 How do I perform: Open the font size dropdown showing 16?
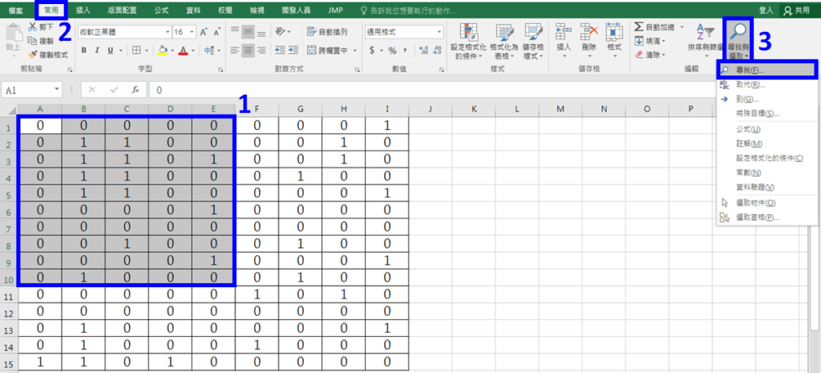coord(191,31)
